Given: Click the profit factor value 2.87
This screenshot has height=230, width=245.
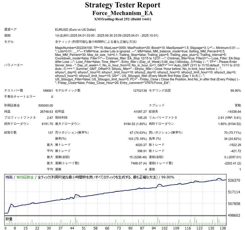Looking at the screenshot, I should 50,118.
